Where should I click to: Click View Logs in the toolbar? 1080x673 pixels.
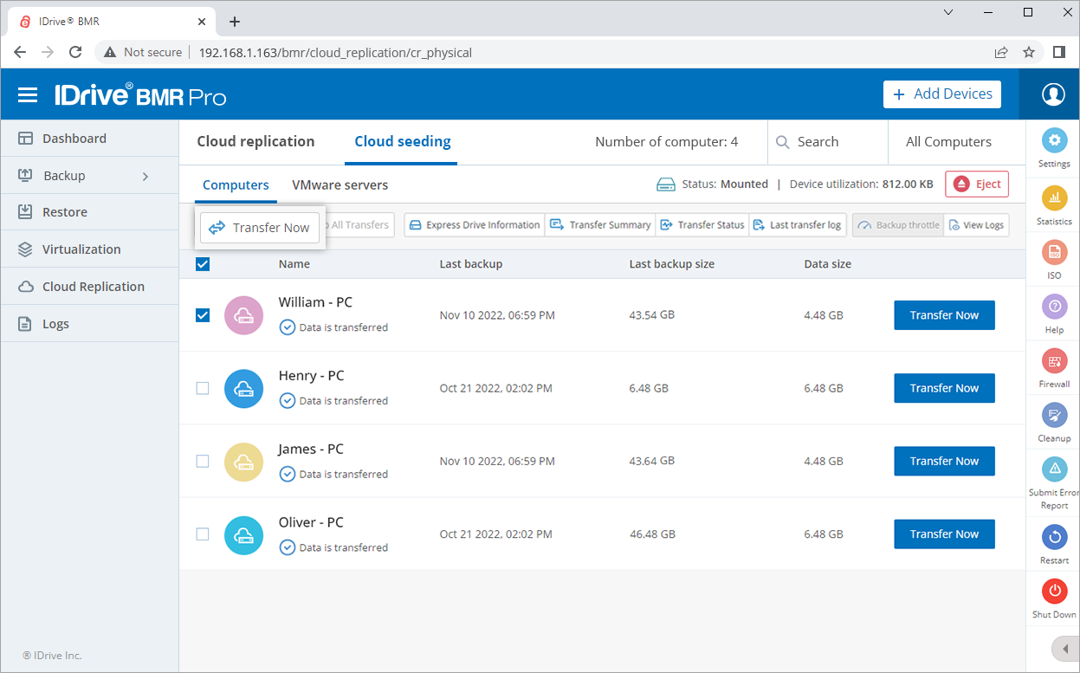(976, 225)
